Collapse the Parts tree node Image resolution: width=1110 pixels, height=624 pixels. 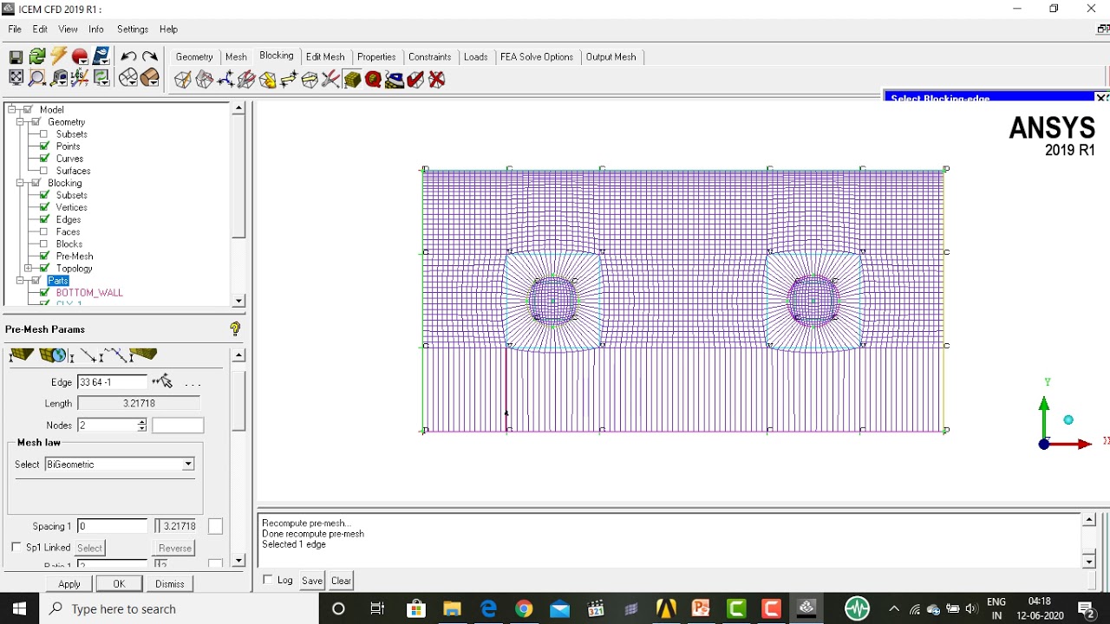[x=20, y=281]
